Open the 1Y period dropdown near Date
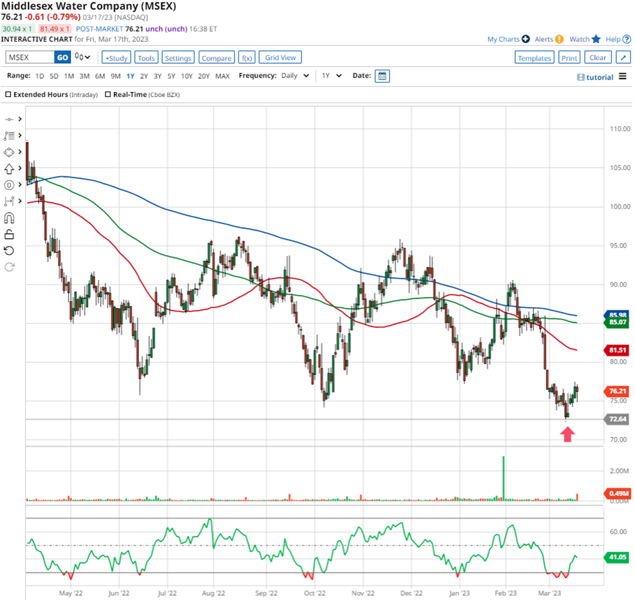The width and height of the screenshot is (635, 603). pyautogui.click(x=332, y=76)
